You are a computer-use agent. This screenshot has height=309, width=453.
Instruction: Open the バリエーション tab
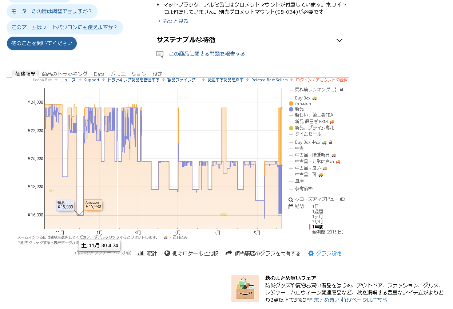[127, 74]
